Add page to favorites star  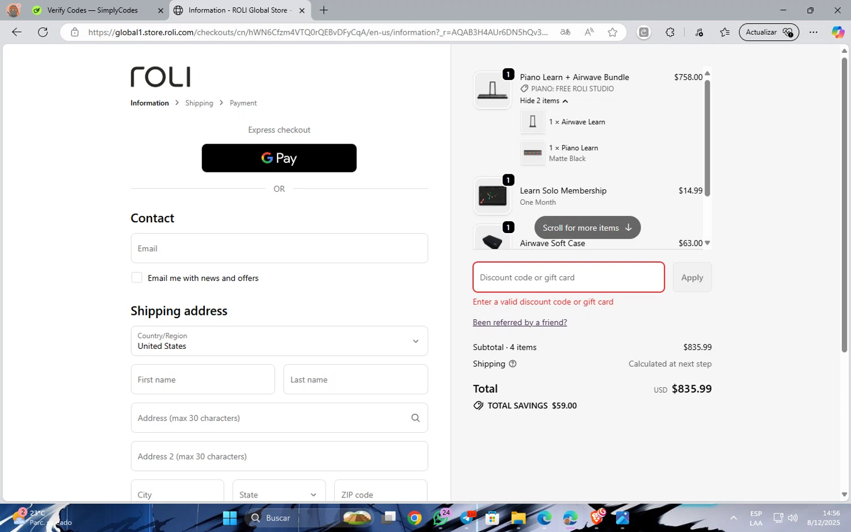[612, 32]
